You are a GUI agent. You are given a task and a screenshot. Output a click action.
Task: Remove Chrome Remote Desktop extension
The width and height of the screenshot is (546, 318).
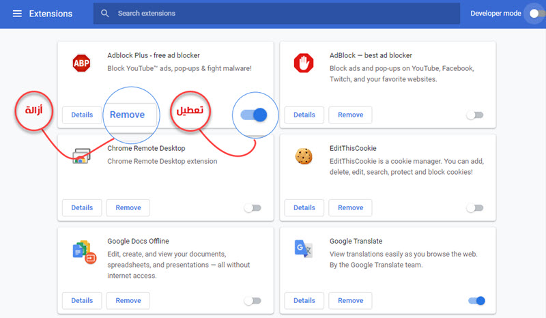coord(128,207)
